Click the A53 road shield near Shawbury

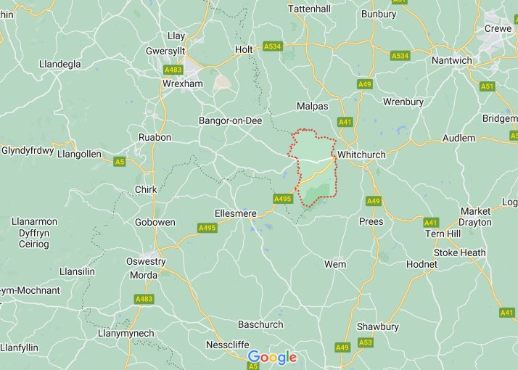click(x=366, y=342)
